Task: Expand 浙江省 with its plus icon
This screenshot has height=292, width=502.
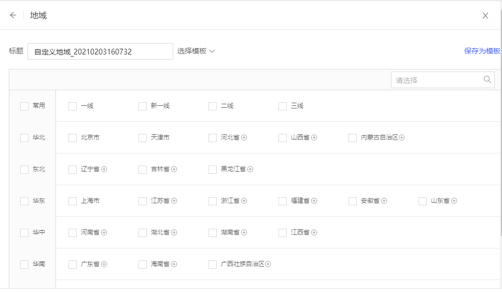Action: pyautogui.click(x=244, y=201)
